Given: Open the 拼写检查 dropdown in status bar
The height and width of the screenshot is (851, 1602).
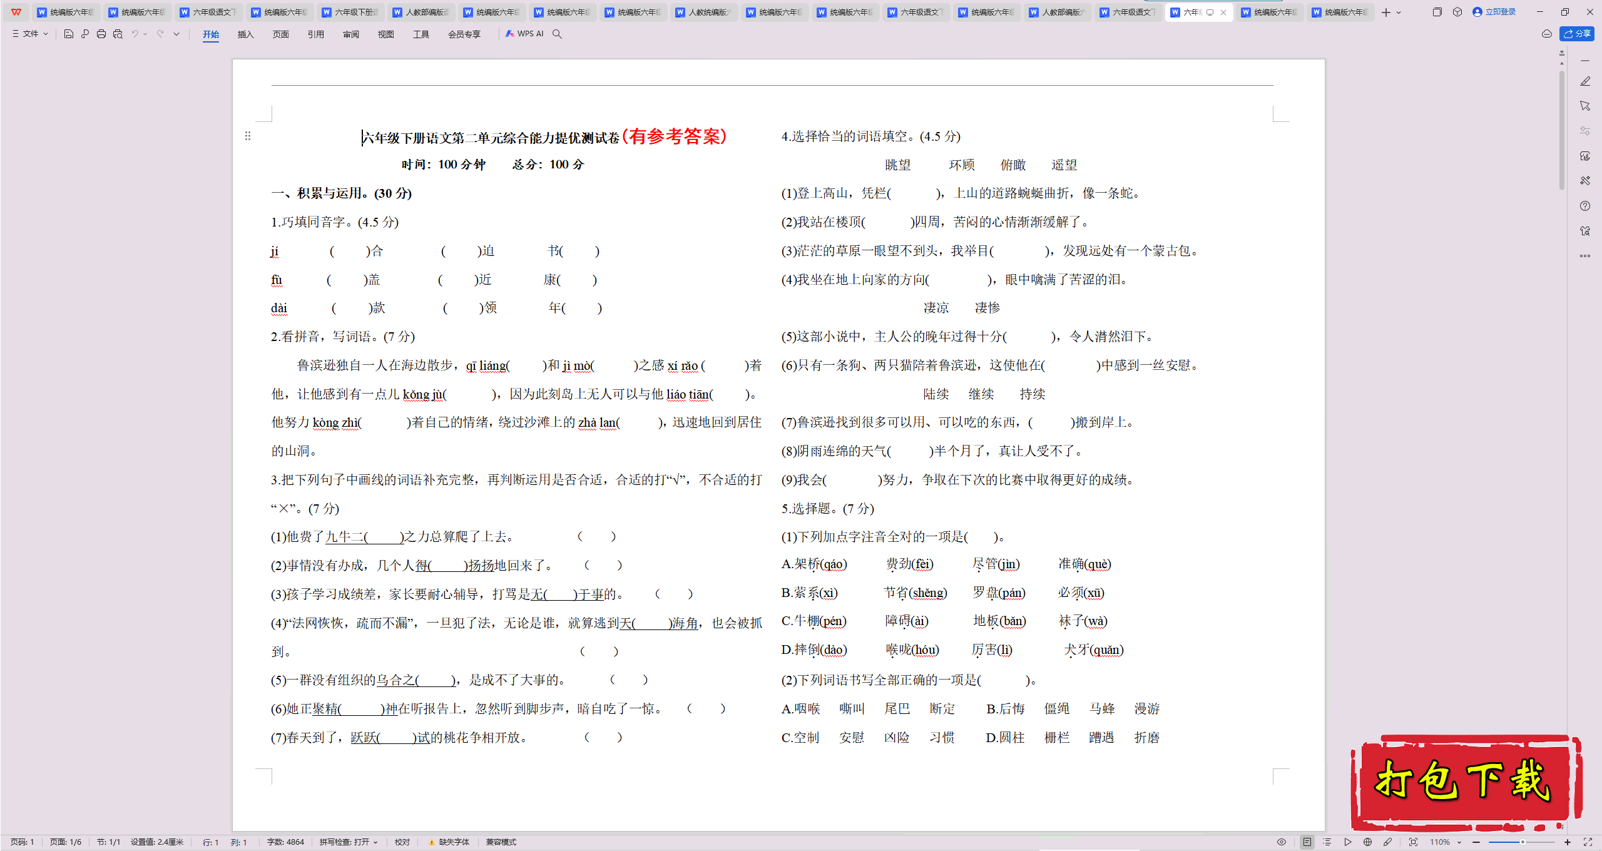Looking at the screenshot, I should 349,842.
